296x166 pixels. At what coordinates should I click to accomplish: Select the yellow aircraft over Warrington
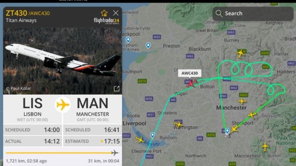click(x=178, y=124)
